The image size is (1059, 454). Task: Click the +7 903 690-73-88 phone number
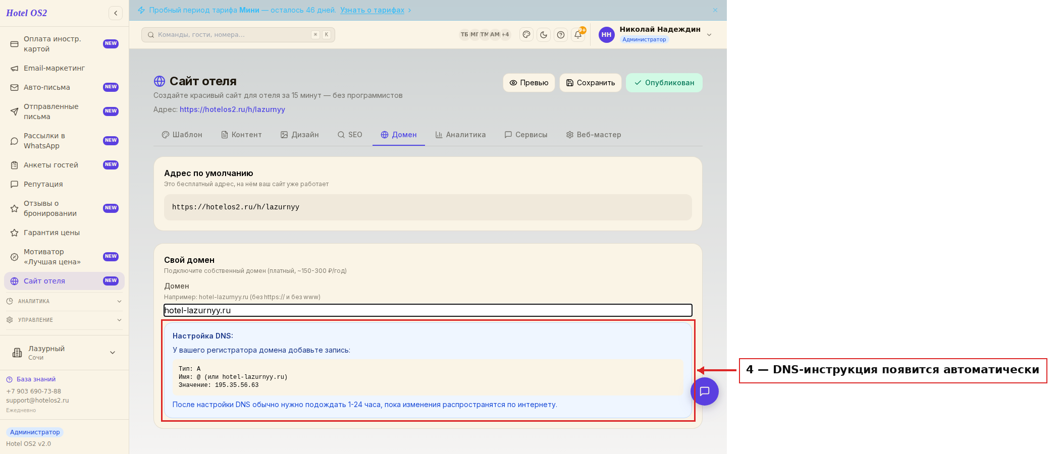[x=33, y=391]
